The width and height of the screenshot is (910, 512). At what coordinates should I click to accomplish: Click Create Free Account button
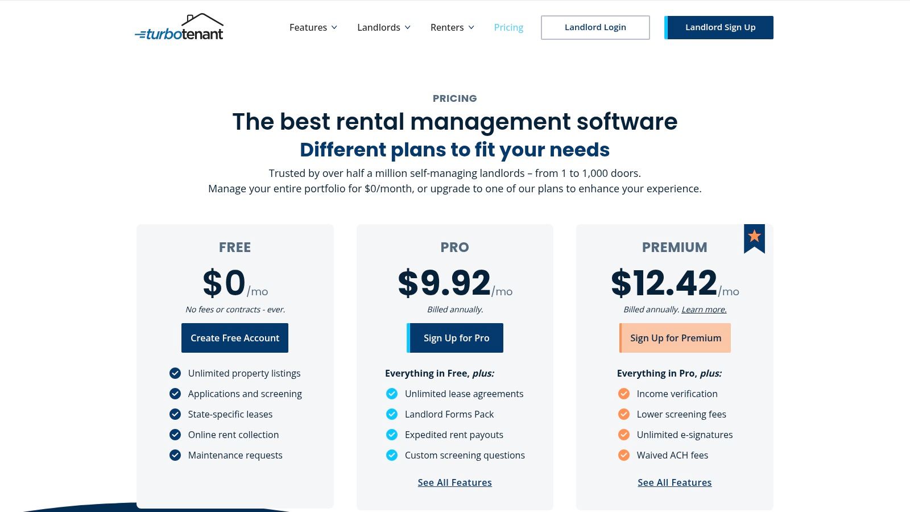click(234, 337)
